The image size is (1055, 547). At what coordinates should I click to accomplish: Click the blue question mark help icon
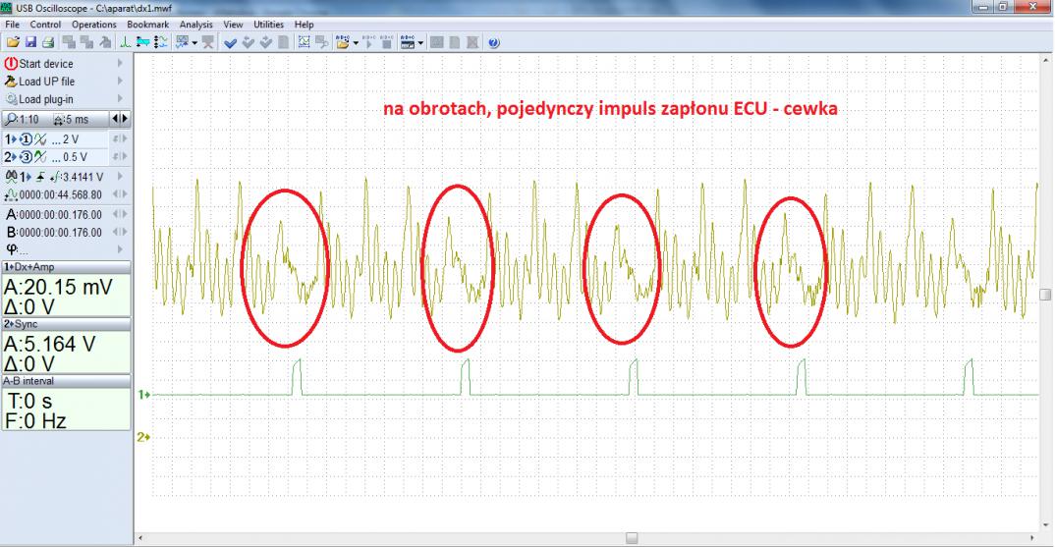click(494, 42)
